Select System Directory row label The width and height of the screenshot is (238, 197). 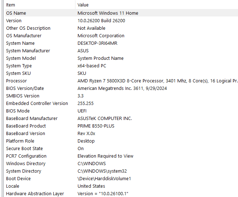tap(24, 171)
